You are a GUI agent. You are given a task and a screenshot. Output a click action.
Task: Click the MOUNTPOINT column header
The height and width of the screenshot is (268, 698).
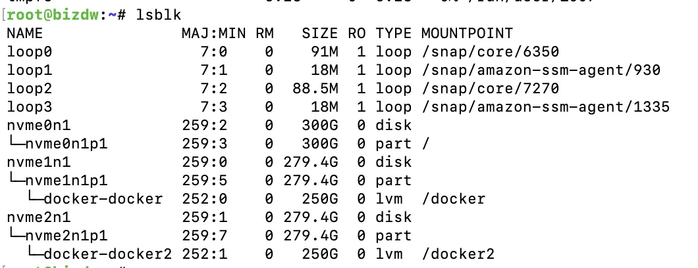coord(467,33)
